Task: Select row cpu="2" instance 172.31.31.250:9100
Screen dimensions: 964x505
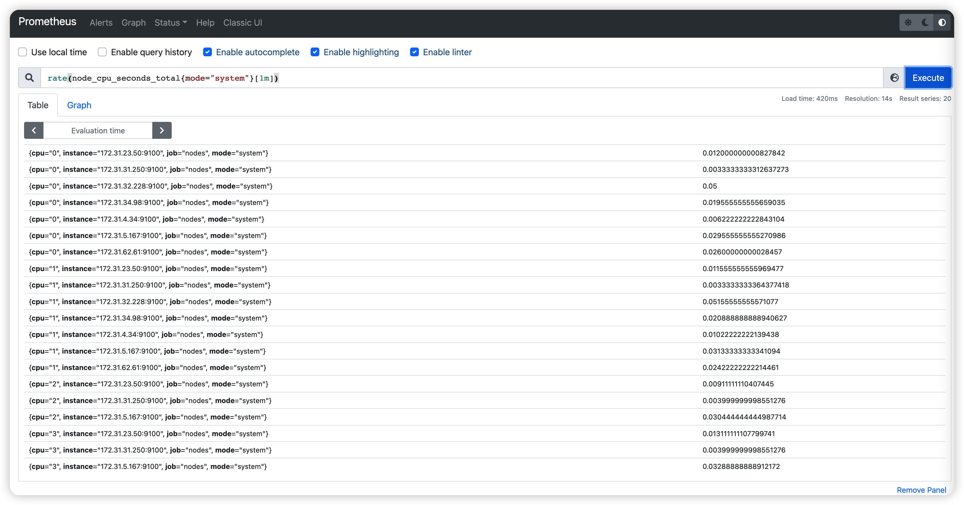Action: (485, 401)
